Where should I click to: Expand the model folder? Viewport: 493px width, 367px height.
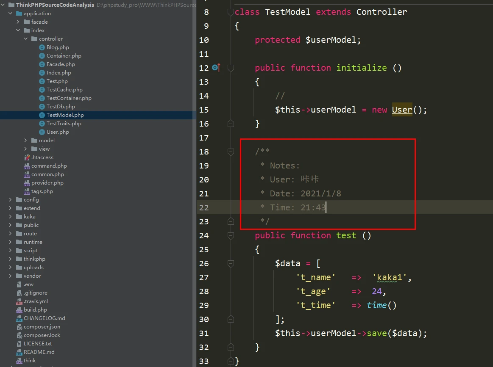(25, 141)
